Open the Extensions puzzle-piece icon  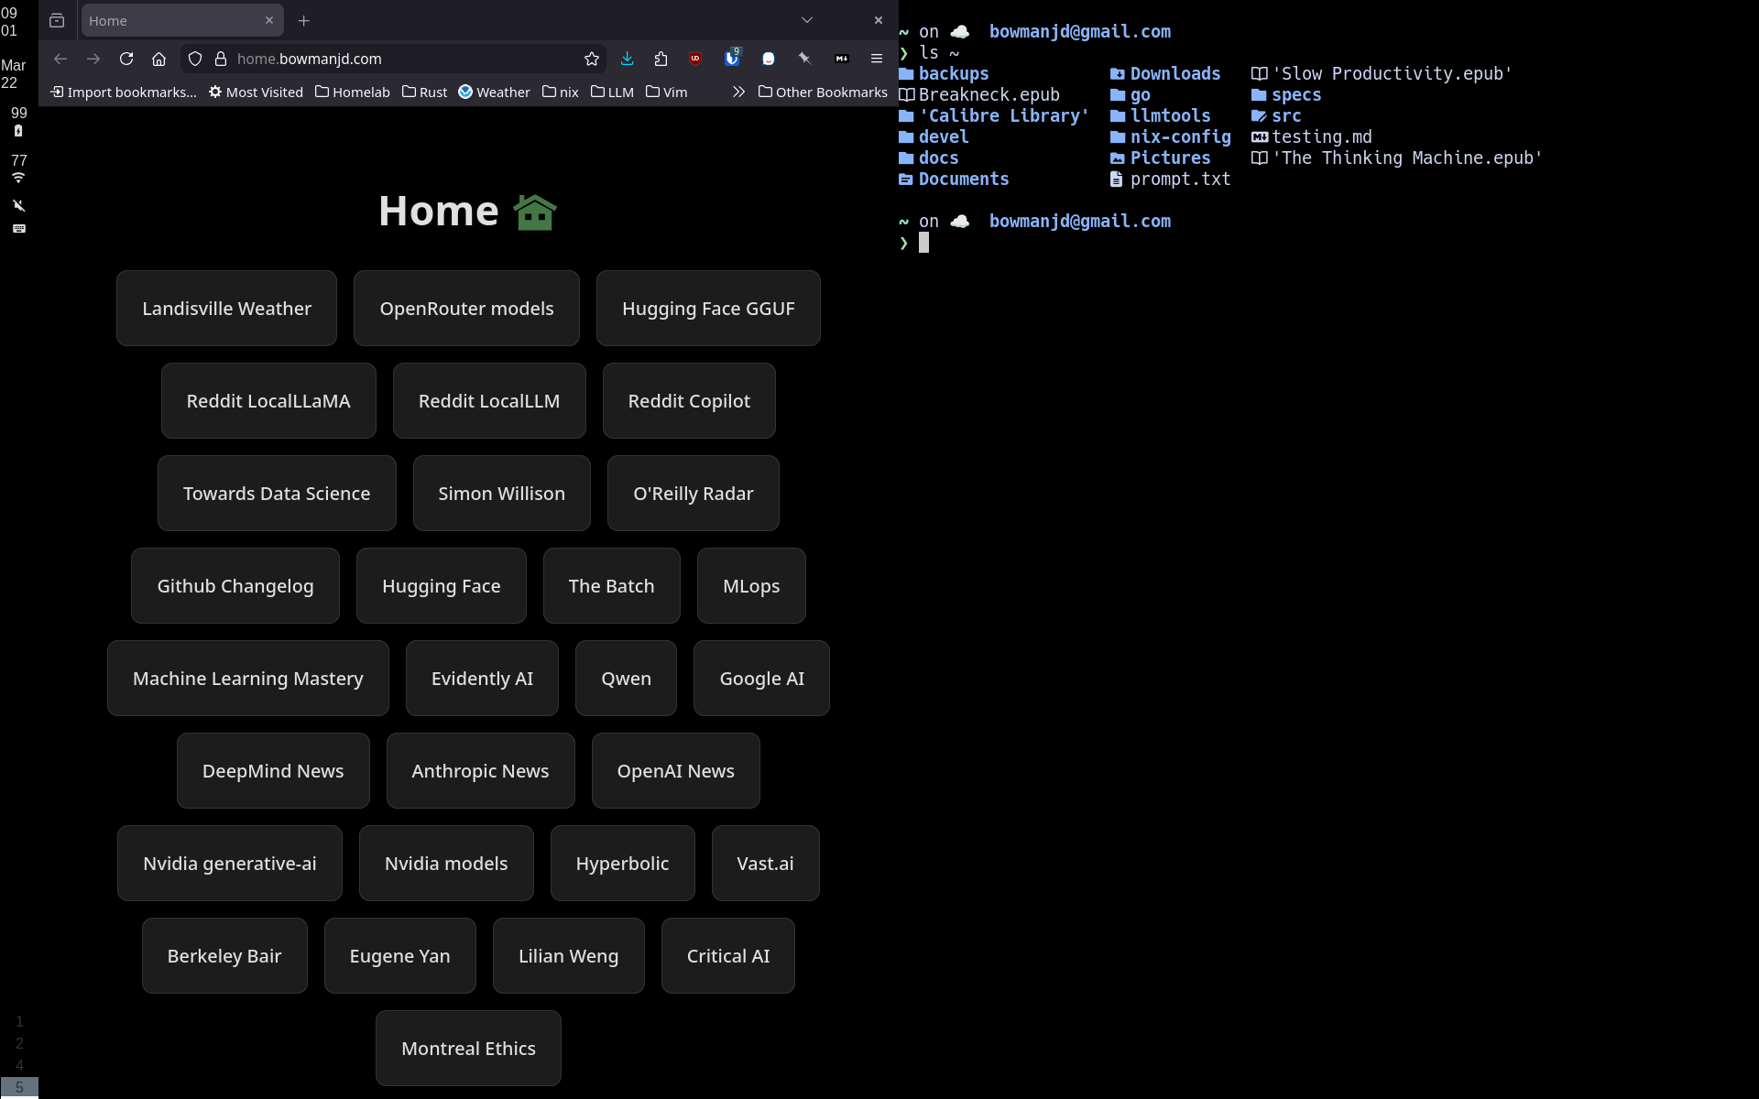coord(661,59)
